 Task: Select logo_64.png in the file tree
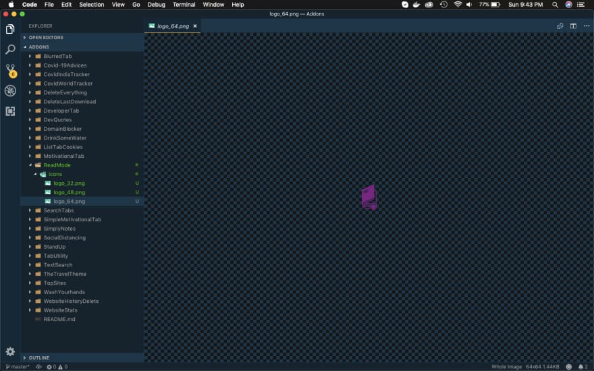[82, 202]
